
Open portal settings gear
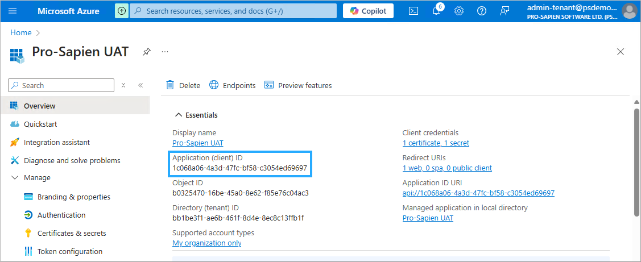[459, 11]
